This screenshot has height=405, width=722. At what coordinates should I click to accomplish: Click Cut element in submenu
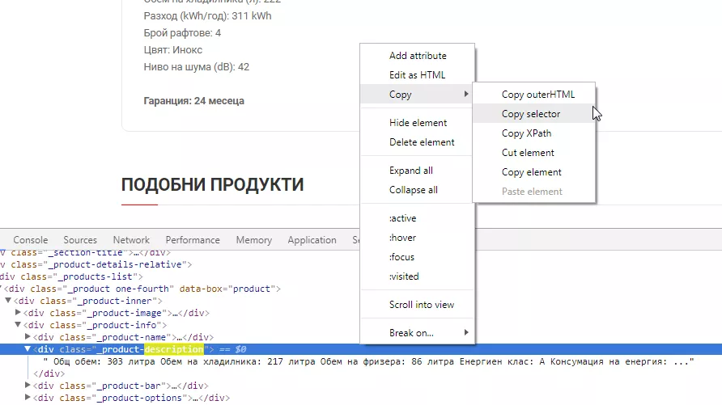[x=534, y=153]
